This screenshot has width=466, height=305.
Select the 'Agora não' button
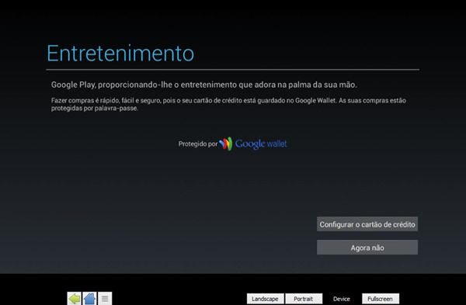click(367, 248)
